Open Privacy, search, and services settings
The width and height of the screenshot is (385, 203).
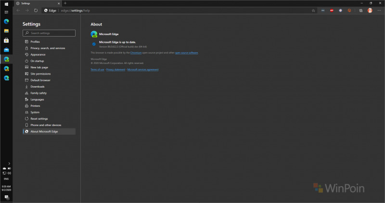pyautogui.click(x=49, y=48)
